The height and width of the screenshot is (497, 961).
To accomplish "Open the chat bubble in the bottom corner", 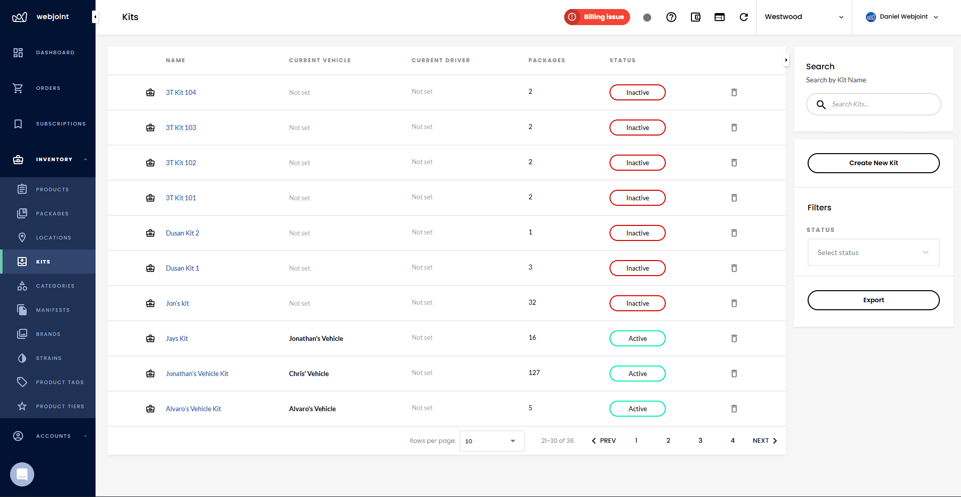I will point(22,474).
